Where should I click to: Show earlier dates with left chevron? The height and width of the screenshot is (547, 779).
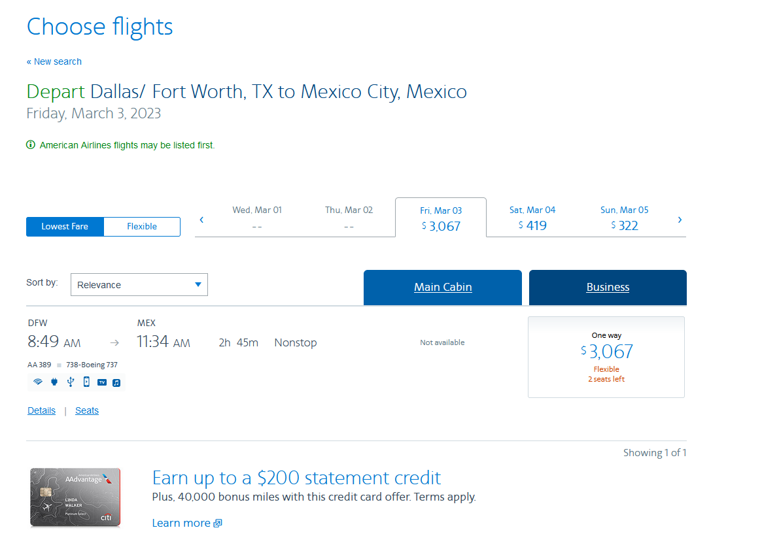201,220
